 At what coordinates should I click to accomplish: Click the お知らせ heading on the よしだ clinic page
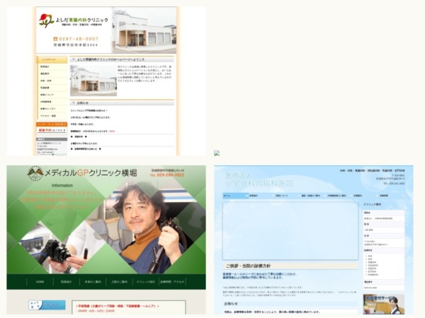coord(83,103)
